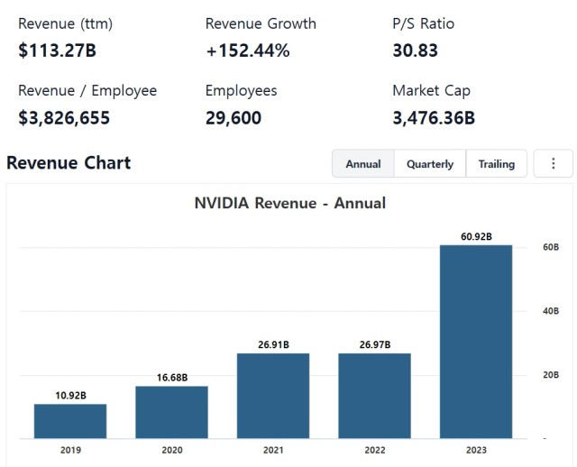Click the Market Cap label
Viewport: 577px width, 467px height.
[x=431, y=90]
